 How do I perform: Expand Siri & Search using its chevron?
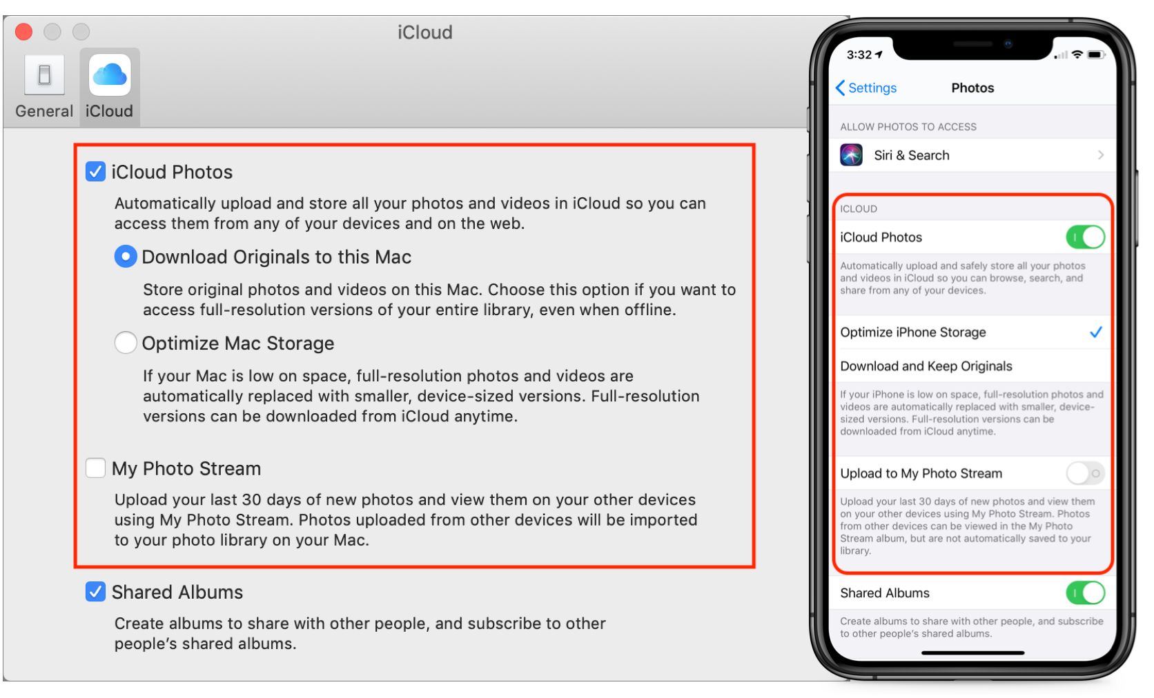(1101, 155)
